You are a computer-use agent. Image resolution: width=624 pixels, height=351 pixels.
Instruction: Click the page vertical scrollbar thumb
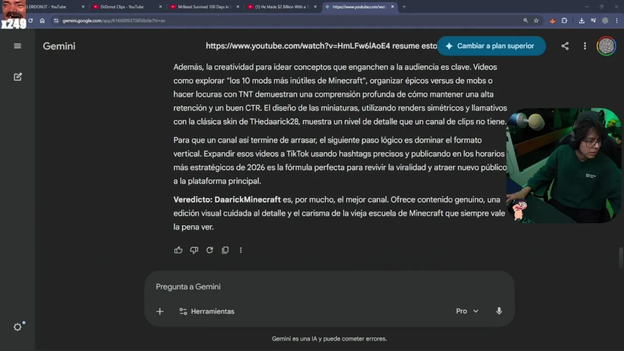click(x=621, y=257)
